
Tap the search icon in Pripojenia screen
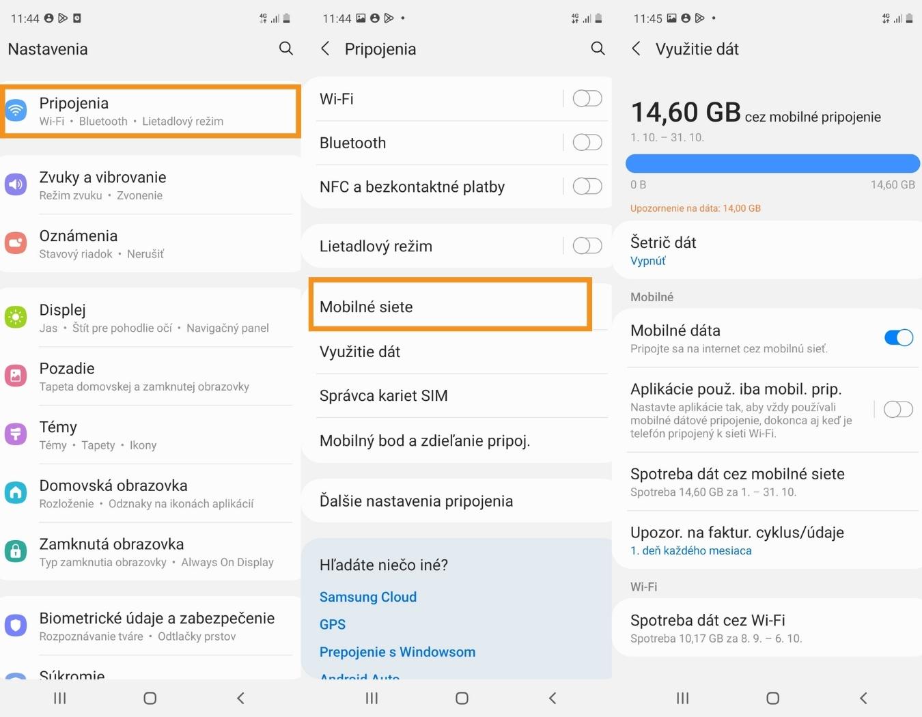598,48
